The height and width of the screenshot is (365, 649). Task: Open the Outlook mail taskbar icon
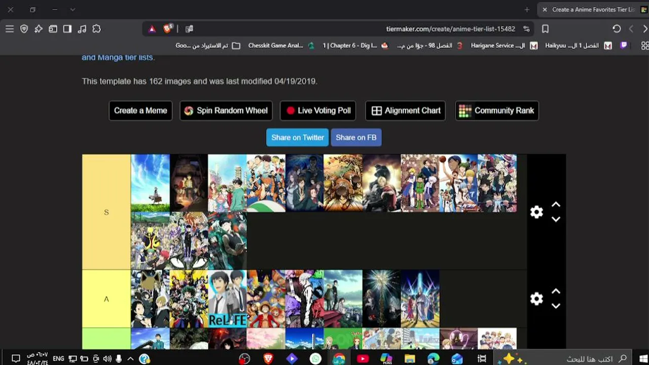coord(457,359)
